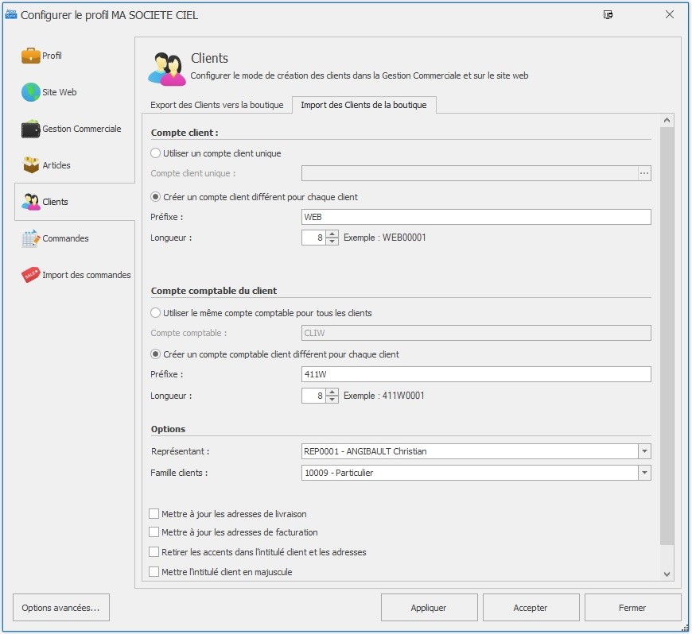
Task: Click the application icon in title bar
Action: coord(10,14)
